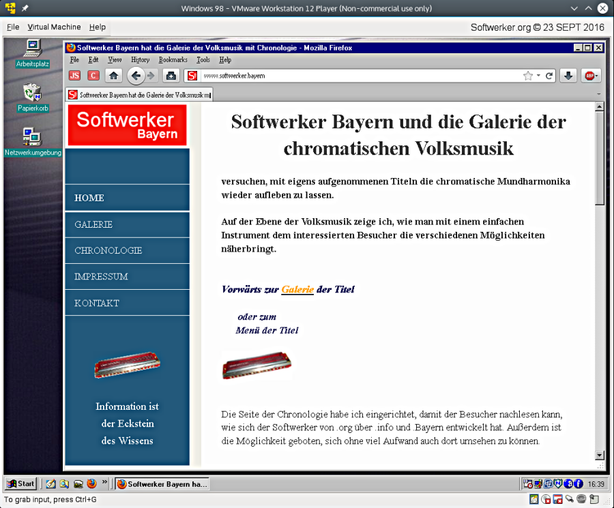
Task: Open the Firefox downloads arrow icon
Action: click(568, 76)
